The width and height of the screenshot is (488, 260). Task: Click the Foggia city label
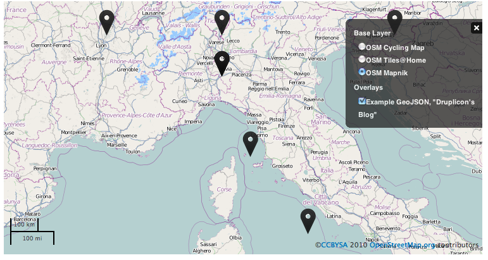click(410, 216)
